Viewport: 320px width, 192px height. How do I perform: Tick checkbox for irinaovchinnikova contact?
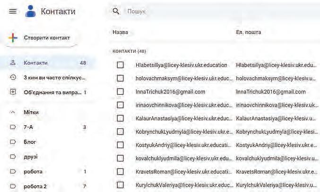pyautogui.click(x=120, y=105)
